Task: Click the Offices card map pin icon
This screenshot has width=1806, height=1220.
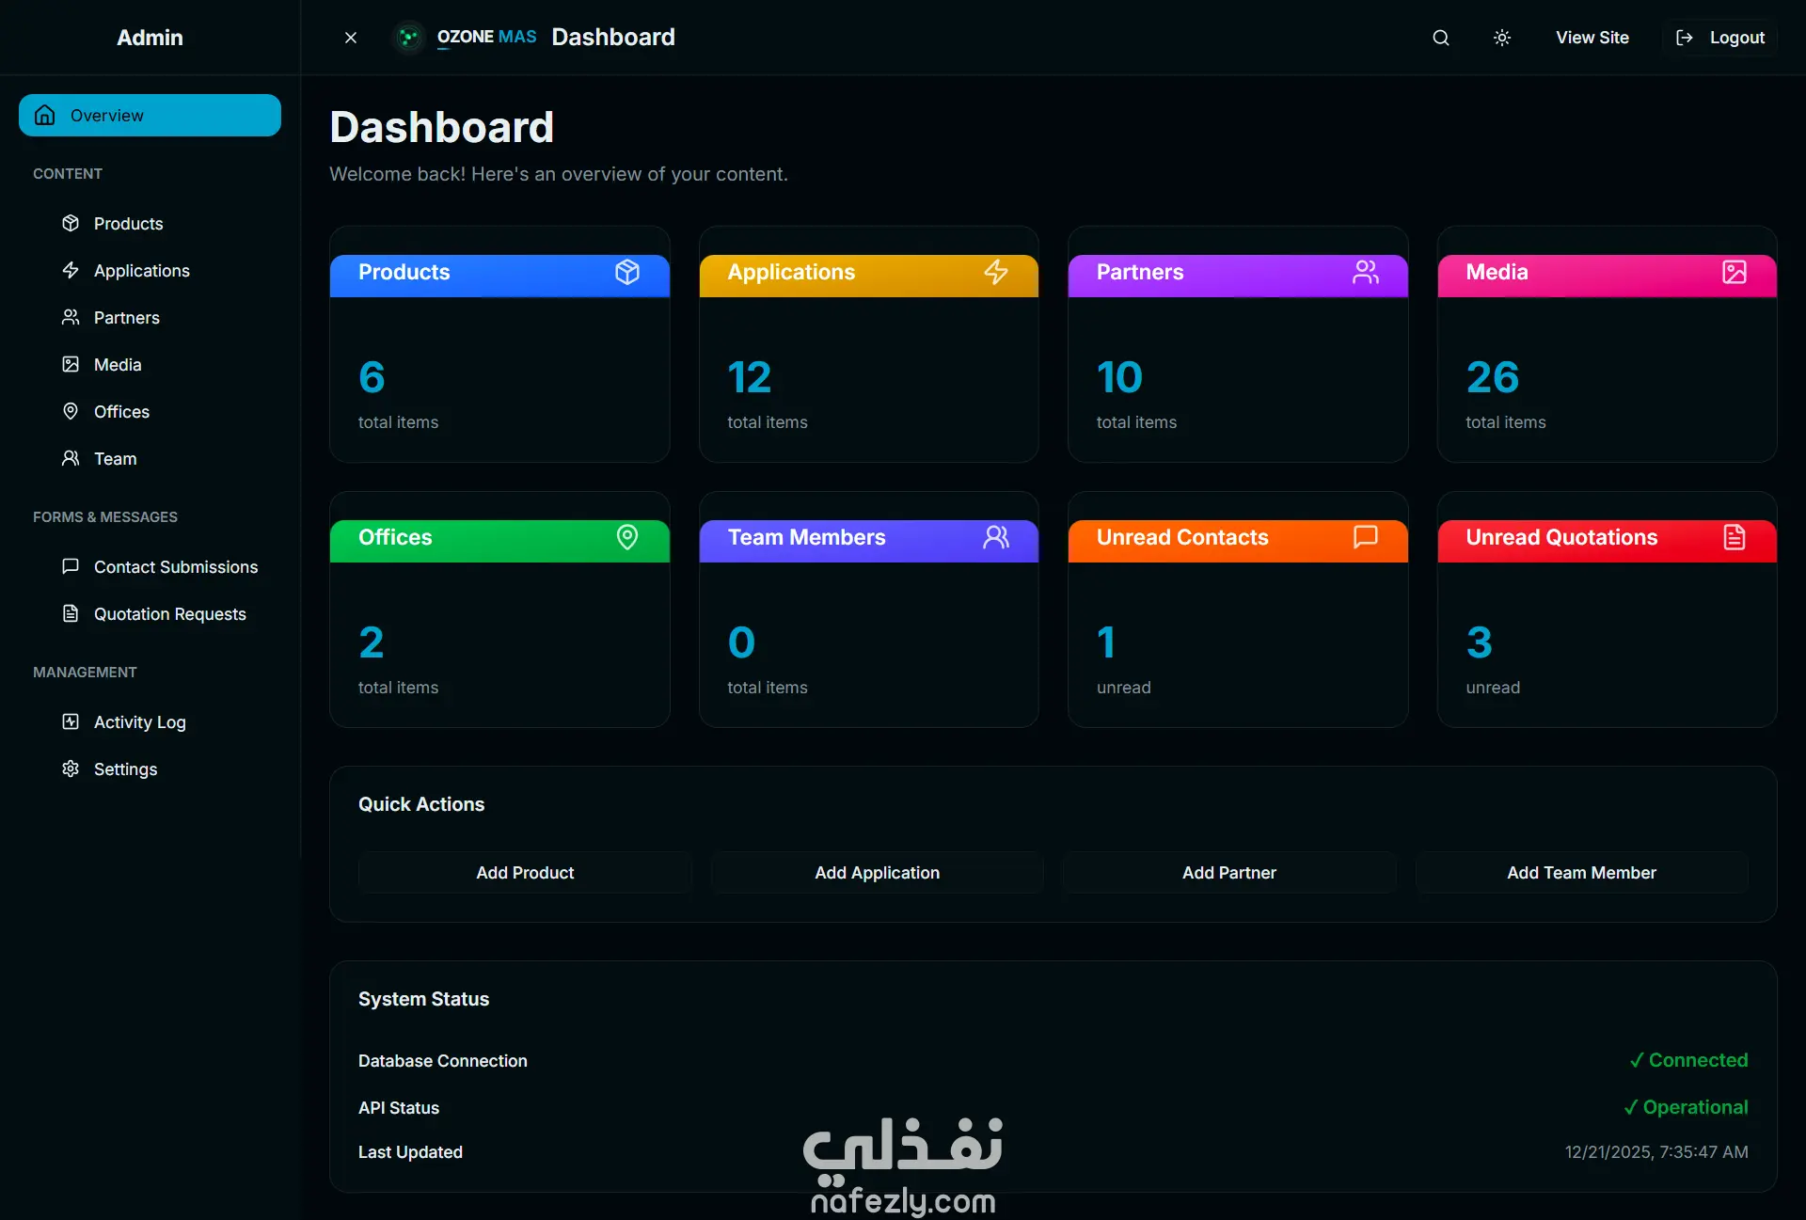Action: point(627,537)
